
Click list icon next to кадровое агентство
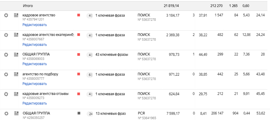16,15
